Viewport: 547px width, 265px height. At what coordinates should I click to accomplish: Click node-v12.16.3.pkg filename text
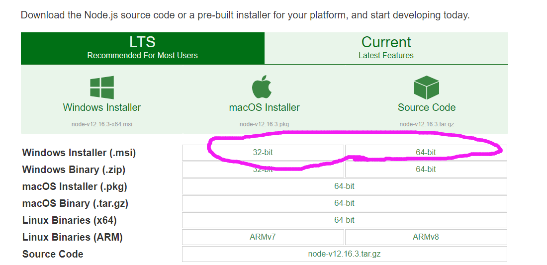(x=264, y=124)
